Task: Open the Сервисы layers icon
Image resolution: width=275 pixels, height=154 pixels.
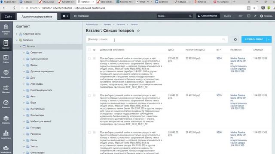Action: [x=6, y=120]
